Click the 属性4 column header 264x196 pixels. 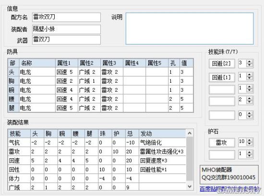coord(134,63)
